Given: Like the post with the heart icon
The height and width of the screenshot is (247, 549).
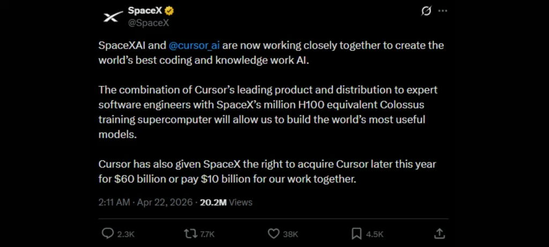Looking at the screenshot, I should pyautogui.click(x=273, y=234).
